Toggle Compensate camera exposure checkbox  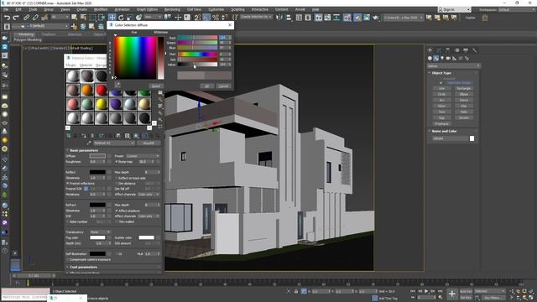point(67,259)
